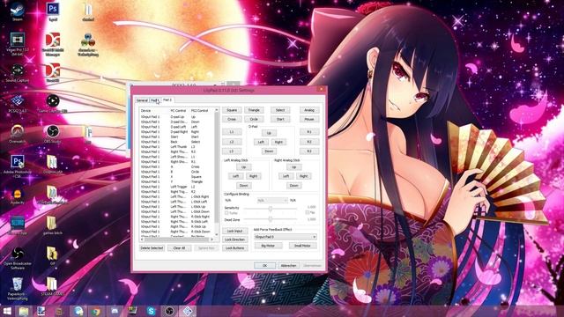Open the Game Capture desktop shortcut
The width and height of the screenshot is (564, 317).
[x=53, y=104]
